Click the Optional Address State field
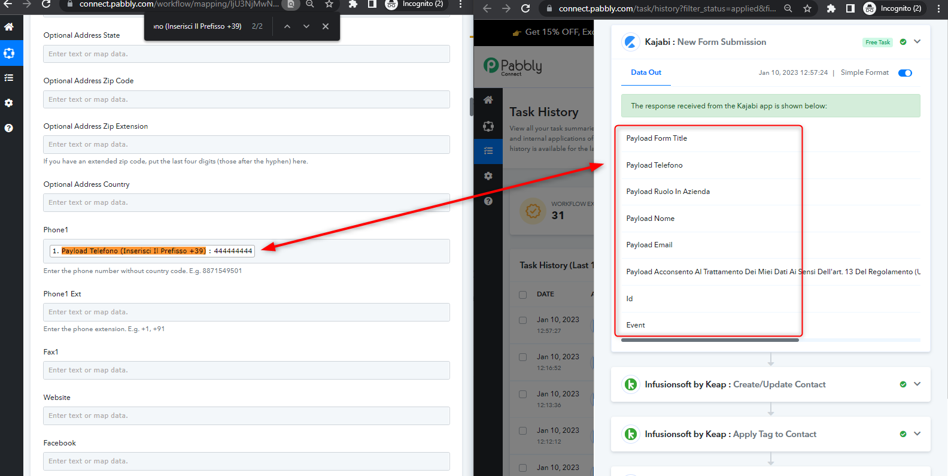 [247, 54]
